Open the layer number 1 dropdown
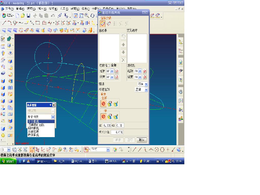 coord(9,150)
